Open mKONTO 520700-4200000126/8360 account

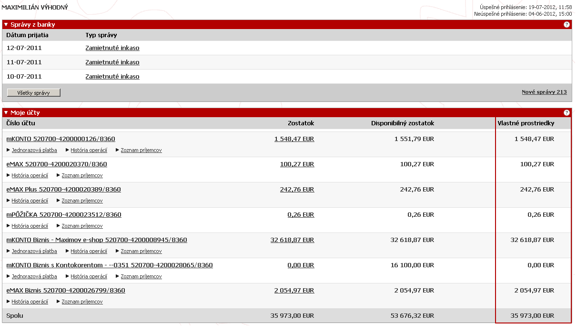[x=61, y=139]
